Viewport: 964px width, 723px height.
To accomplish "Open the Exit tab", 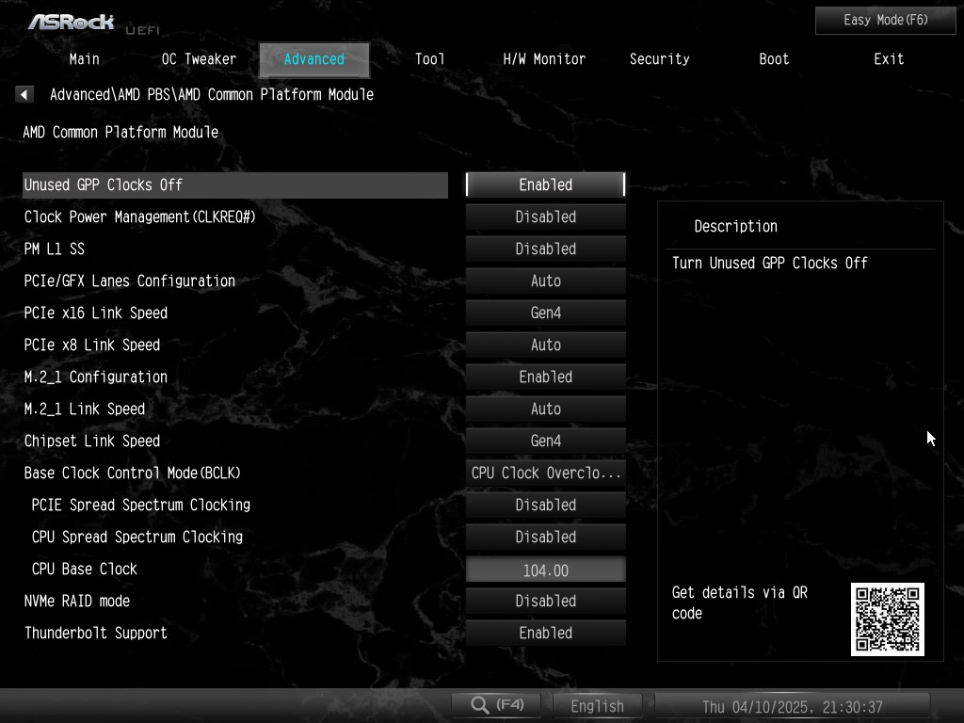I will pyautogui.click(x=889, y=59).
